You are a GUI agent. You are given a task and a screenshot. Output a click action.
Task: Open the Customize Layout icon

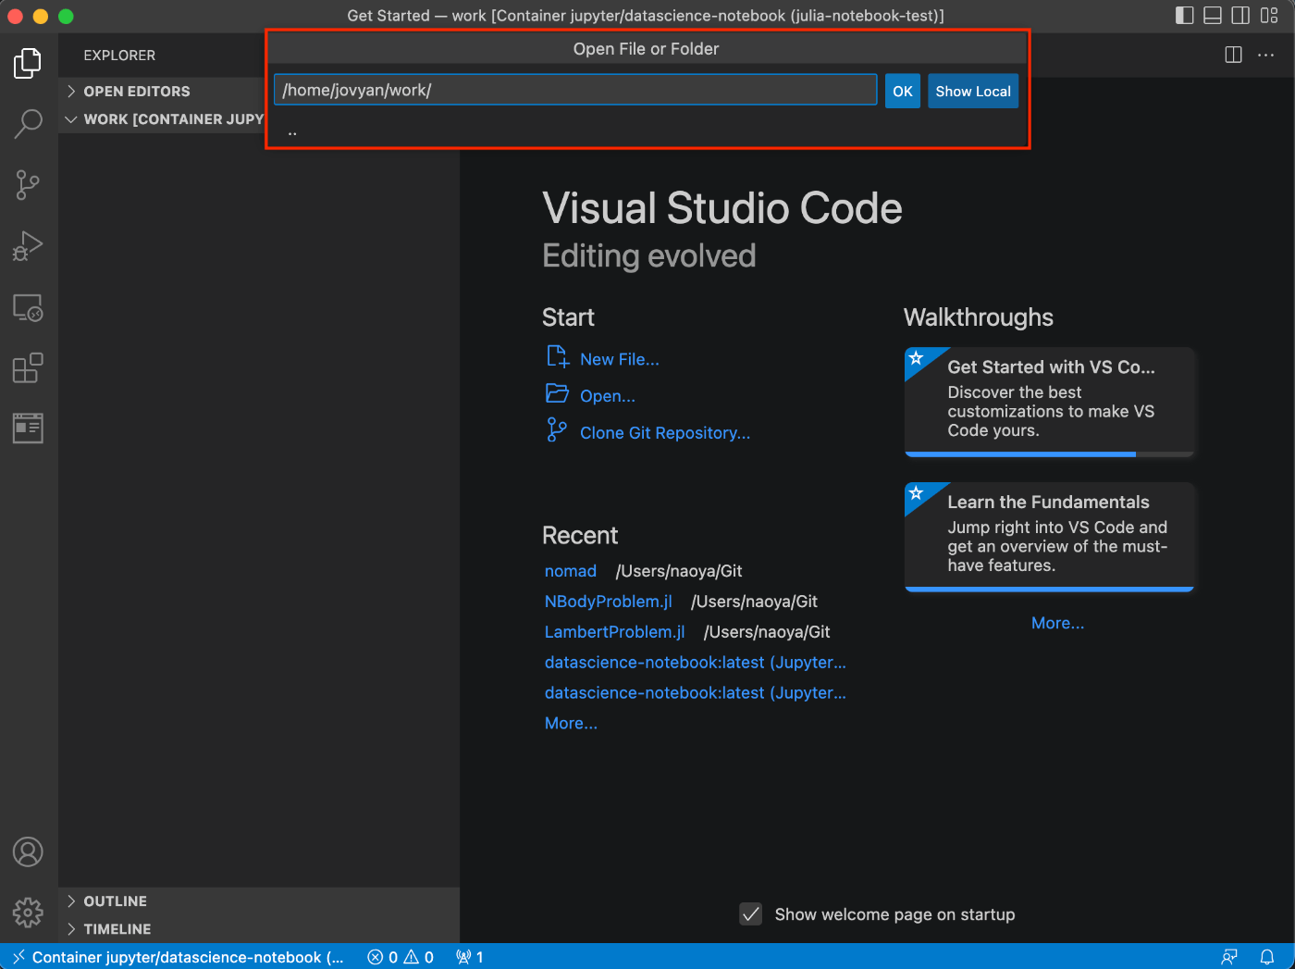1269,16
